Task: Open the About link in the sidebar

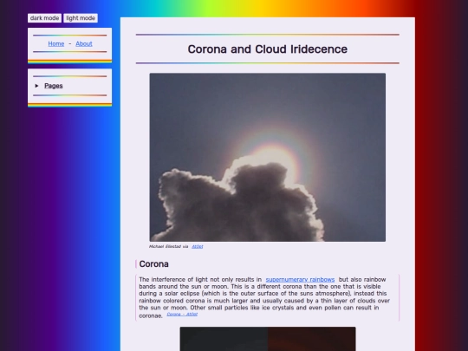Action: click(84, 43)
